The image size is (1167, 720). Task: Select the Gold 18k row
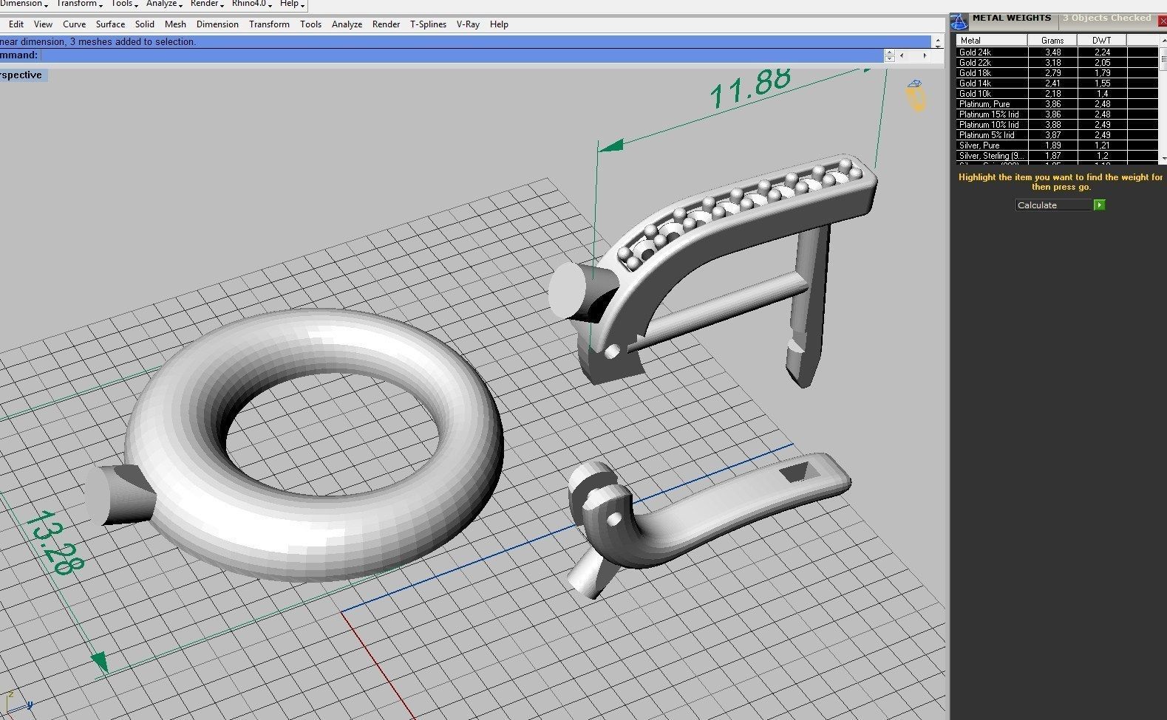pos(1057,73)
